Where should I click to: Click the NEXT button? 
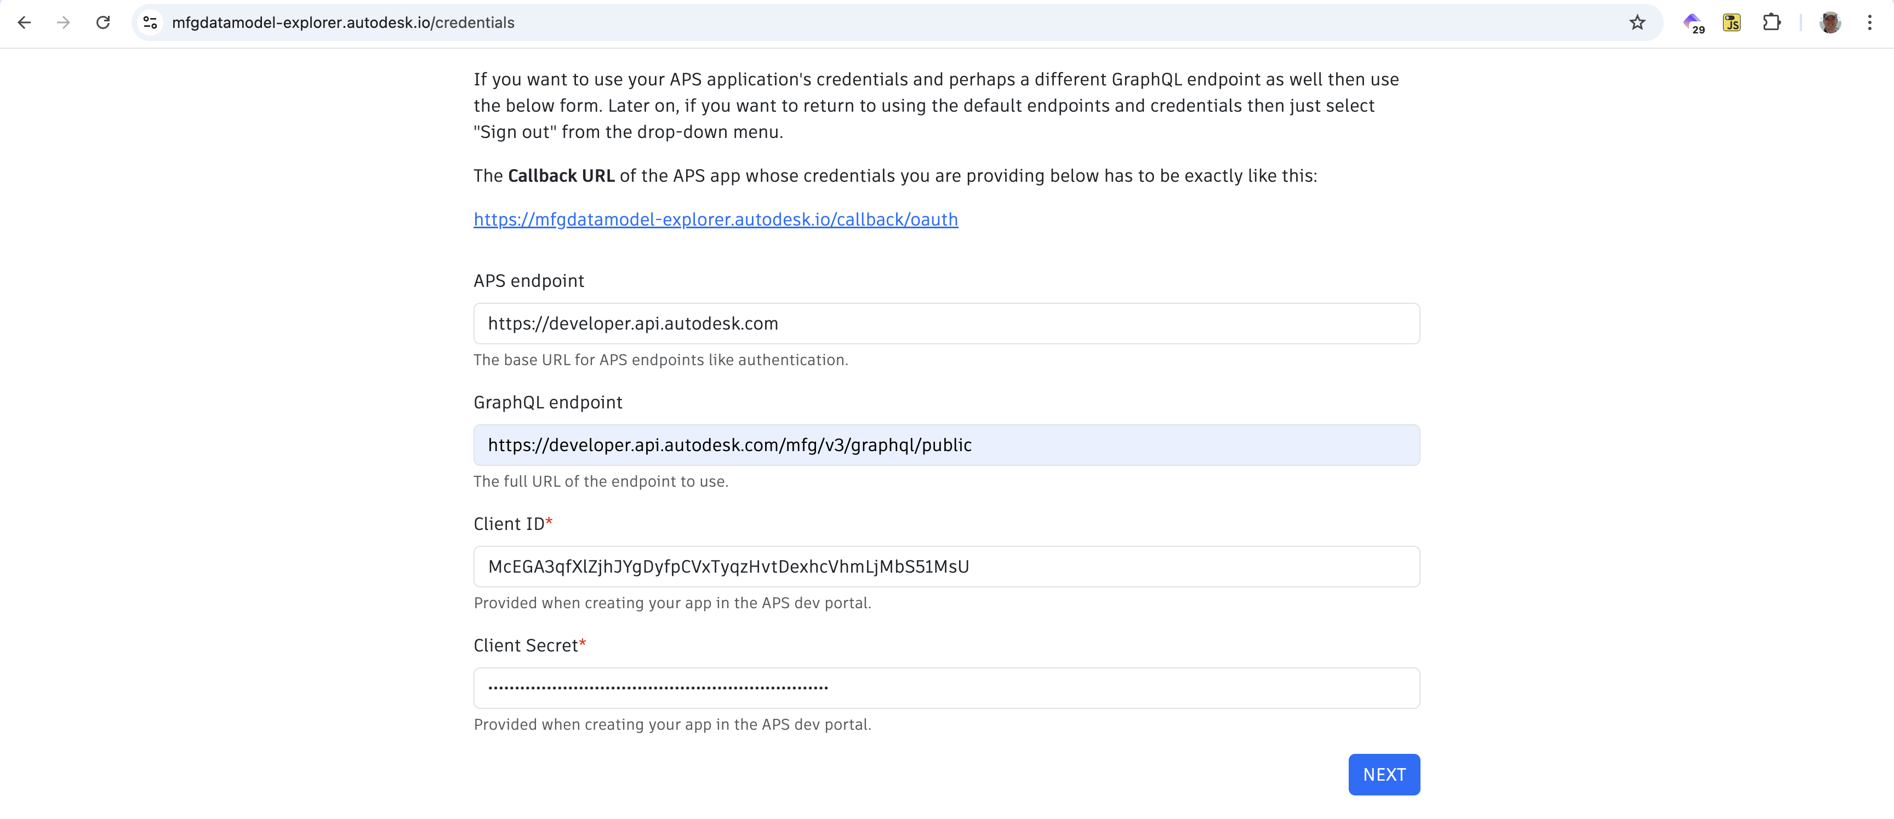(x=1383, y=774)
